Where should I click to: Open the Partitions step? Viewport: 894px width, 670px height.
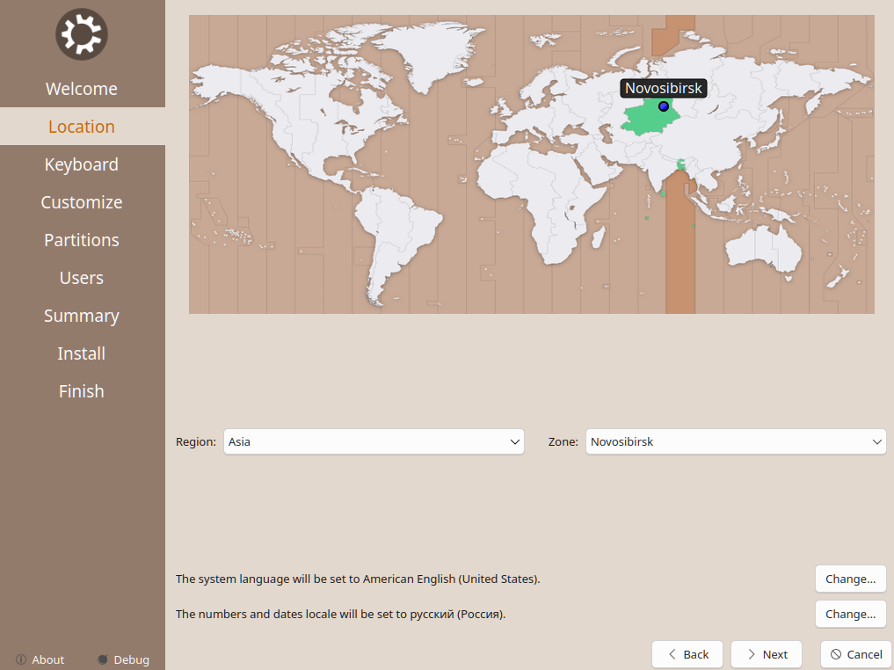pos(82,240)
